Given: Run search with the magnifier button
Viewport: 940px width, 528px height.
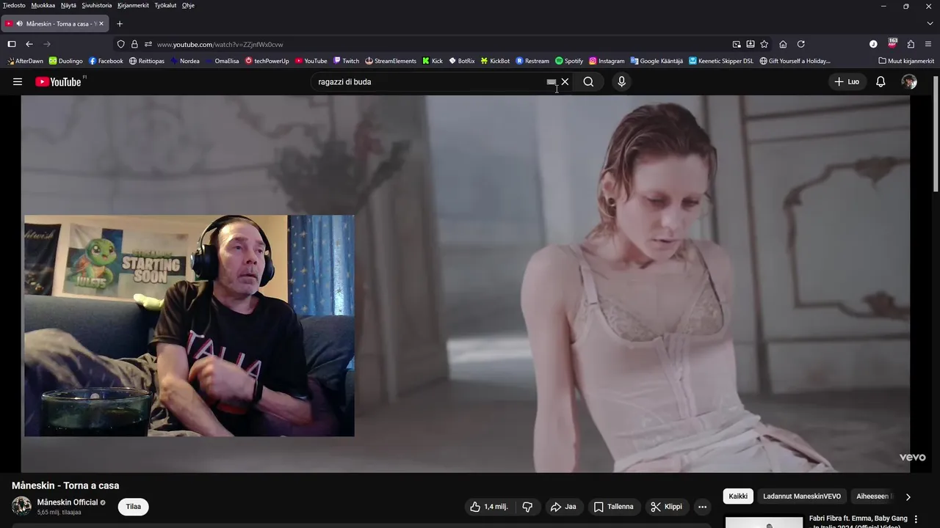Looking at the screenshot, I should point(588,81).
